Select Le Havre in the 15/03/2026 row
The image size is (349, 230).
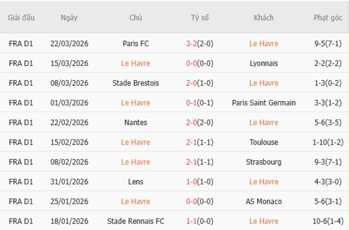pyautogui.click(x=136, y=63)
